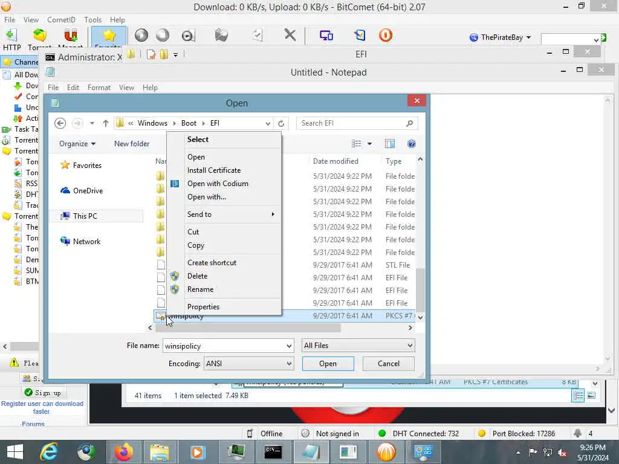
Task: Click New folder in the Open dialog
Action: [132, 144]
